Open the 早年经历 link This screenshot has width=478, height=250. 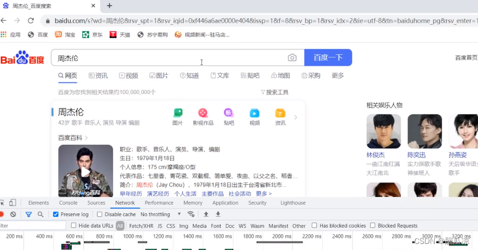131,194
